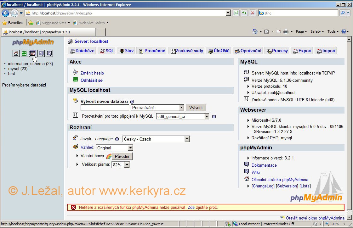Viewport: 353px width, 228px height.
Task: Click the green Log out icon in sidebar
Action: (24, 53)
